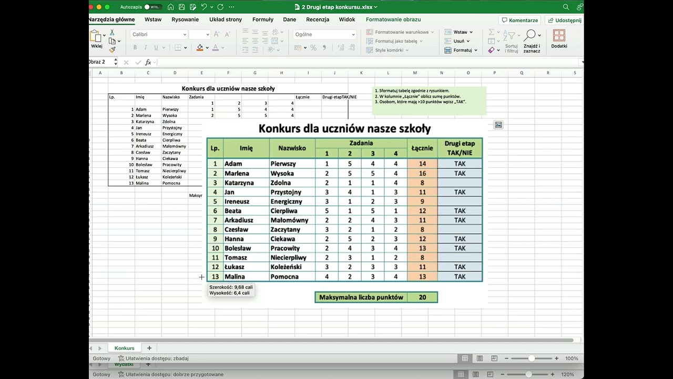Open the Dodatki add-ins button
Viewport: 673px width, 379px height.
[x=559, y=39]
